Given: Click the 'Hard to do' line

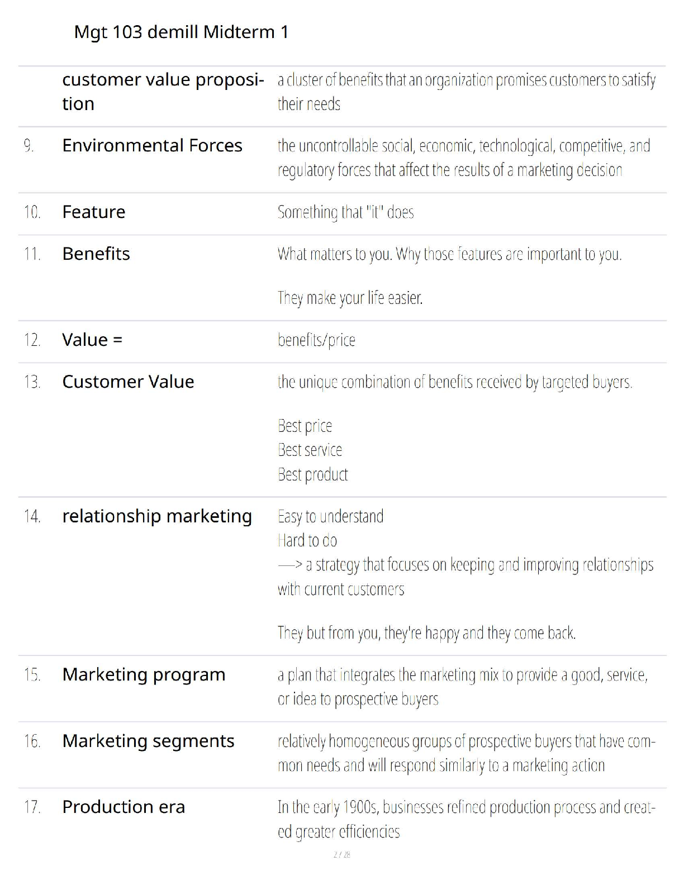Looking at the screenshot, I should 307,541.
